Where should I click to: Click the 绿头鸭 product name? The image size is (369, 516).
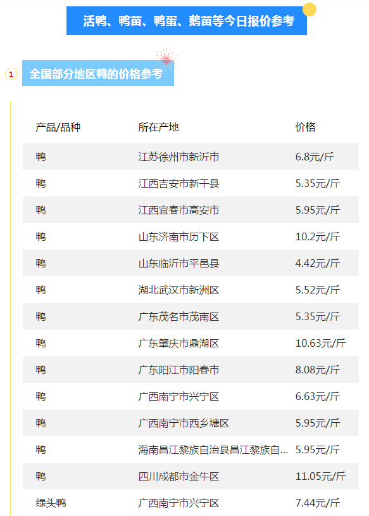click(51, 503)
